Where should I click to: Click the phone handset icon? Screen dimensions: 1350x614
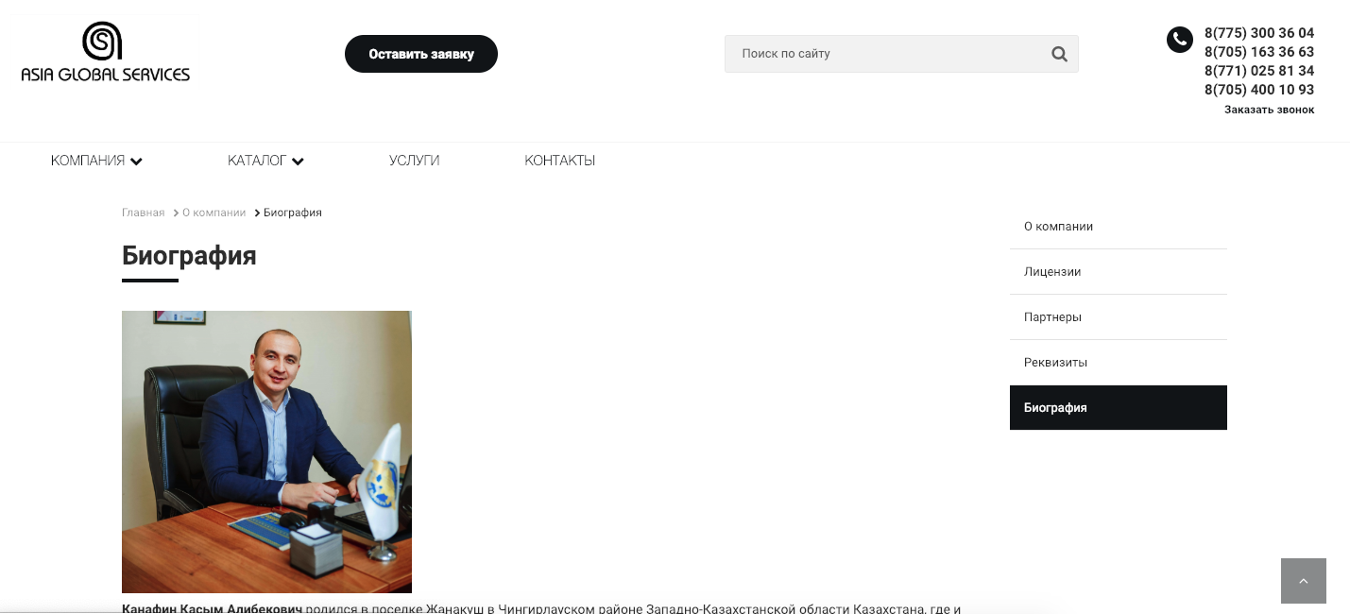[1179, 40]
